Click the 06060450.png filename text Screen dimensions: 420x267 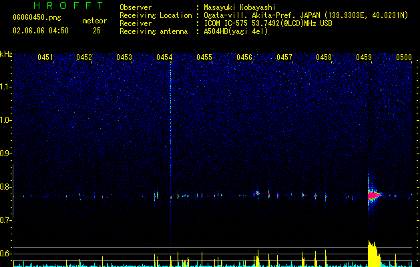(37, 17)
